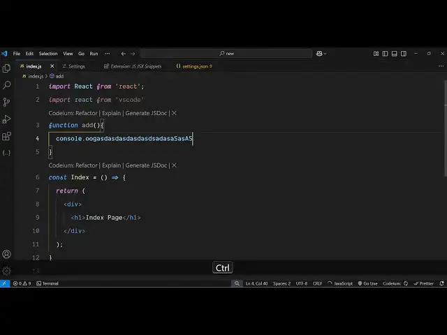
Task: Click line number 6 in gutter
Action: (x=38, y=177)
